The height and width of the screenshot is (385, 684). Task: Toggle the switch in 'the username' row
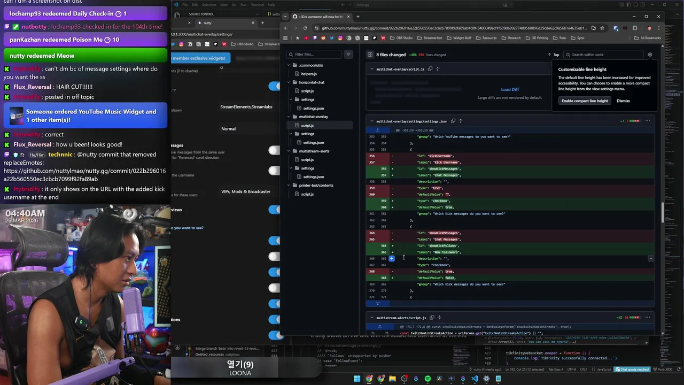click(x=275, y=171)
